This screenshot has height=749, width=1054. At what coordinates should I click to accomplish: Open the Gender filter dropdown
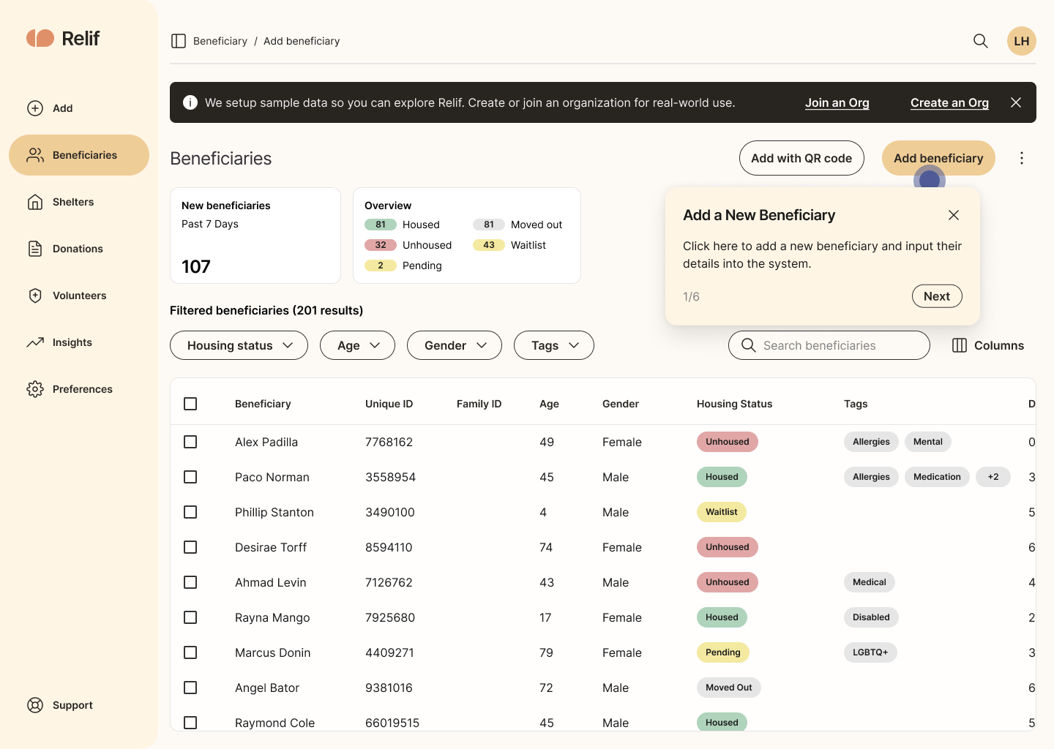click(x=455, y=345)
